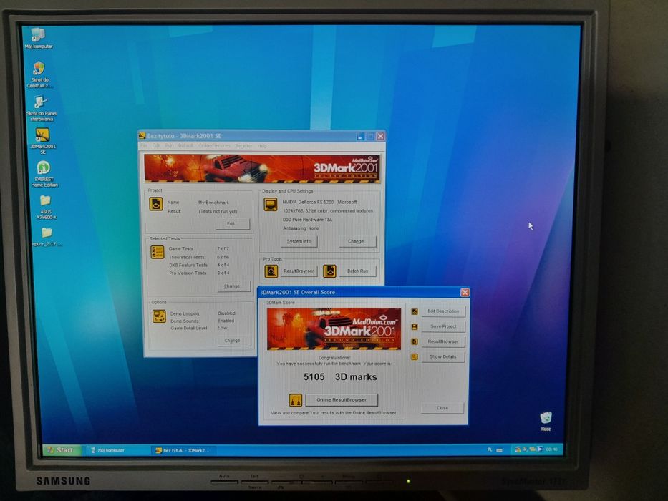Screen dimensions: 668x501
Task: Launch 3DMark2001 SE desktop shortcut
Action: click(x=43, y=140)
